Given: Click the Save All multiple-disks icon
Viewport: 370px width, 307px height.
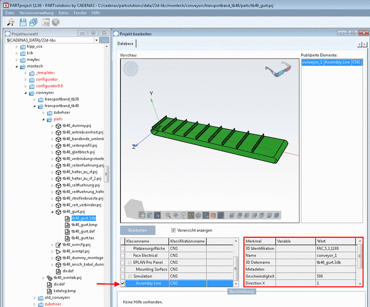Looking at the screenshot, I should point(34,22).
